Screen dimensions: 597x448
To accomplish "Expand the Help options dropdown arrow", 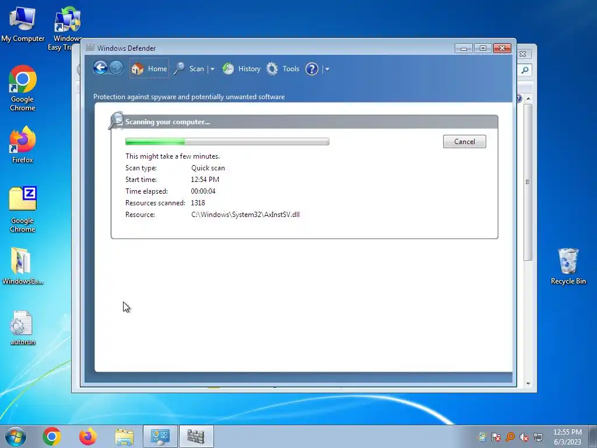I will [327, 69].
